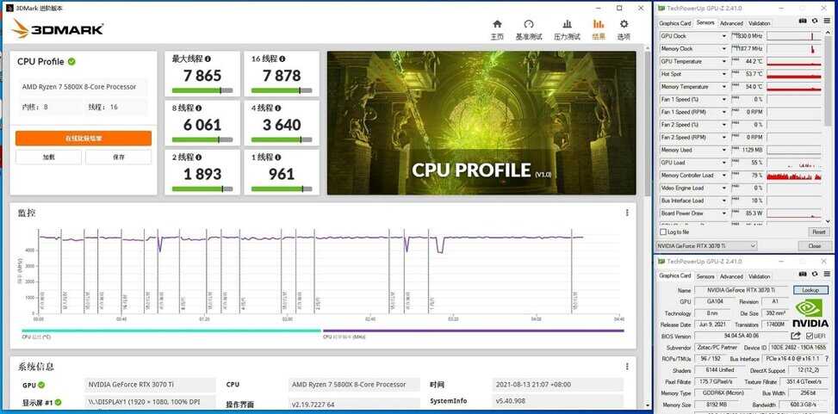Open the hamburger menu in GPU-Z Sensors window

(x=827, y=21)
